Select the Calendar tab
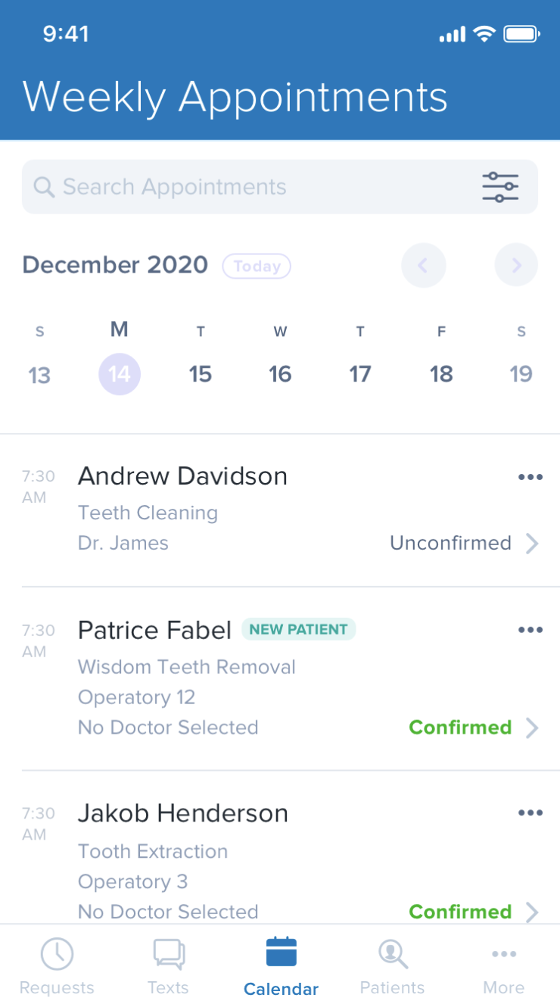The image size is (560, 1007). coord(281,967)
